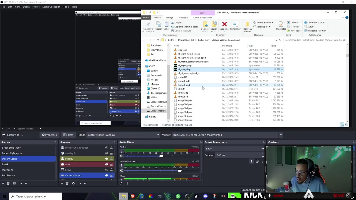
Task: Create Nouveau dossier in Explorer ribbon
Action: pyautogui.click(x=248, y=26)
